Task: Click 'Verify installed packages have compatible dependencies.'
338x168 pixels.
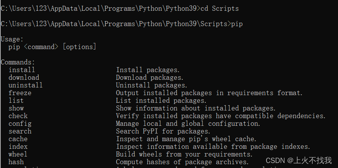Action: pyautogui.click(x=221, y=116)
